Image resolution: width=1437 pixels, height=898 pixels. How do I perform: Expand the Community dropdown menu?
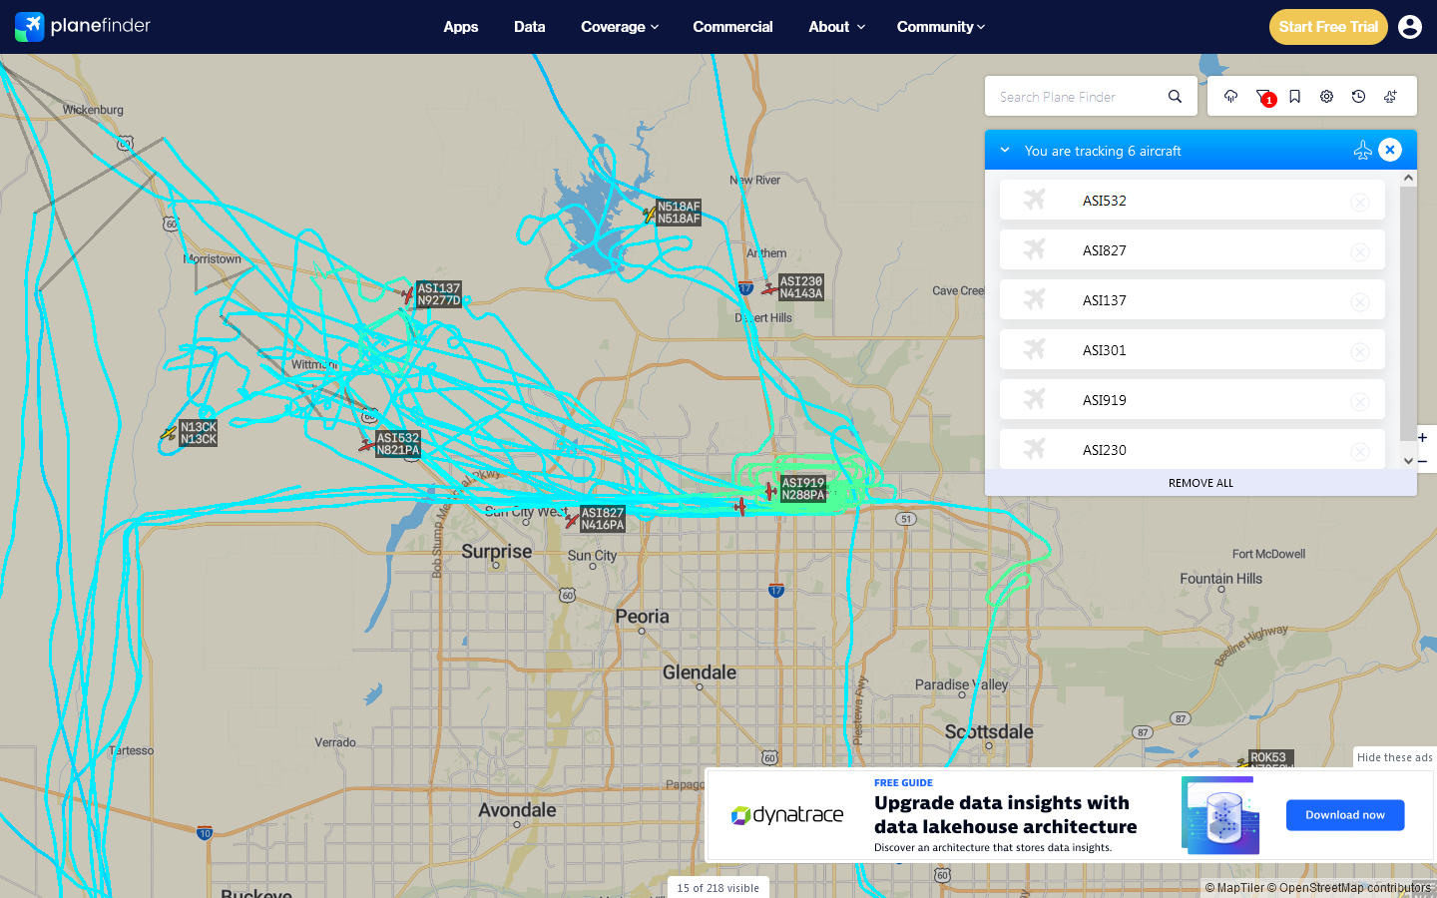click(x=941, y=27)
